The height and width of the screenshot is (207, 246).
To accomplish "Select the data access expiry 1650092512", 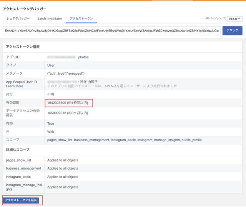I will tap(57, 113).
